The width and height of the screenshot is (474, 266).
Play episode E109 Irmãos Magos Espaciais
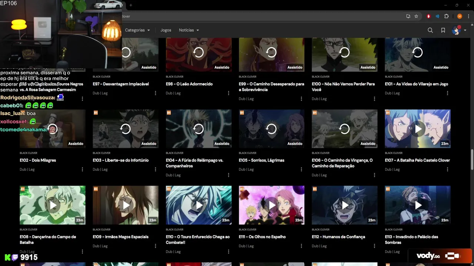[126, 205]
